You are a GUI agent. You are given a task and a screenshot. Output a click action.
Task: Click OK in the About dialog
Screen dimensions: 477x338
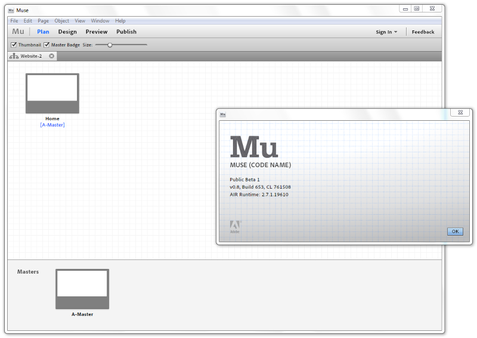(455, 231)
